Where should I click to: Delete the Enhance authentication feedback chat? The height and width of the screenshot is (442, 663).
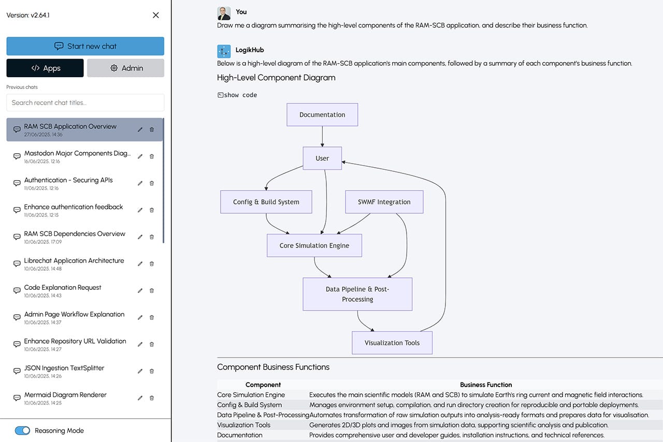point(152,210)
